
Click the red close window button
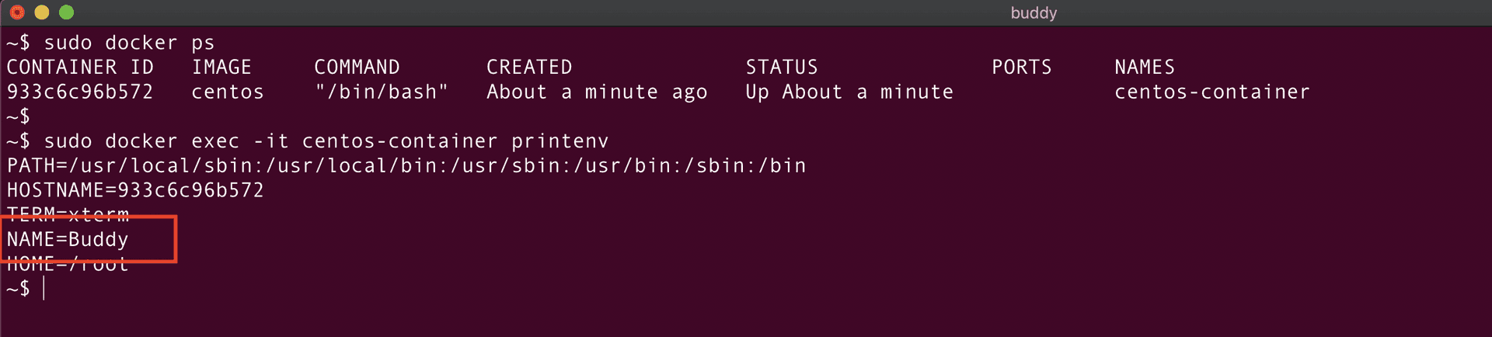click(x=17, y=12)
